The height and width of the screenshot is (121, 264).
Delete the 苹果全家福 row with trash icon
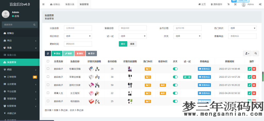click(x=254, y=77)
